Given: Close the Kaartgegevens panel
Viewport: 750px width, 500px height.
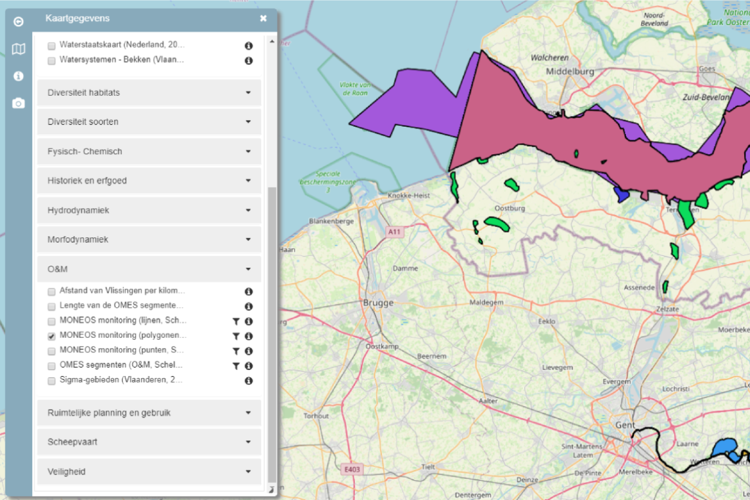Looking at the screenshot, I should tap(263, 18).
